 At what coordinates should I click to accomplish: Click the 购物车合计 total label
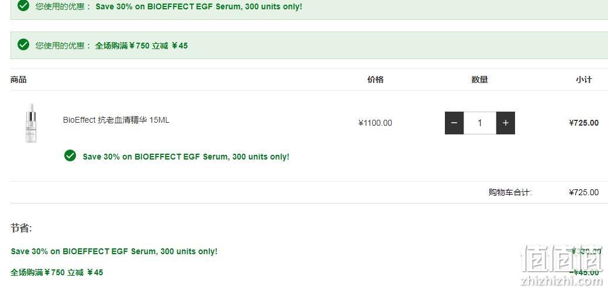pos(510,192)
